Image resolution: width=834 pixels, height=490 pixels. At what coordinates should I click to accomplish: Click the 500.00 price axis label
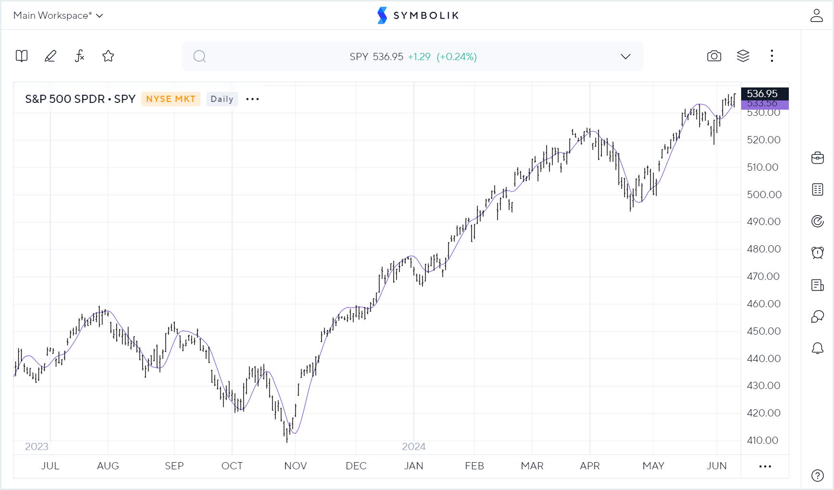coord(764,195)
